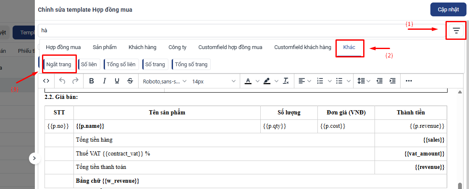Viewport: 469px width, 189px height.
Task: Click the filter icon next to search field
Action: [x=456, y=31]
